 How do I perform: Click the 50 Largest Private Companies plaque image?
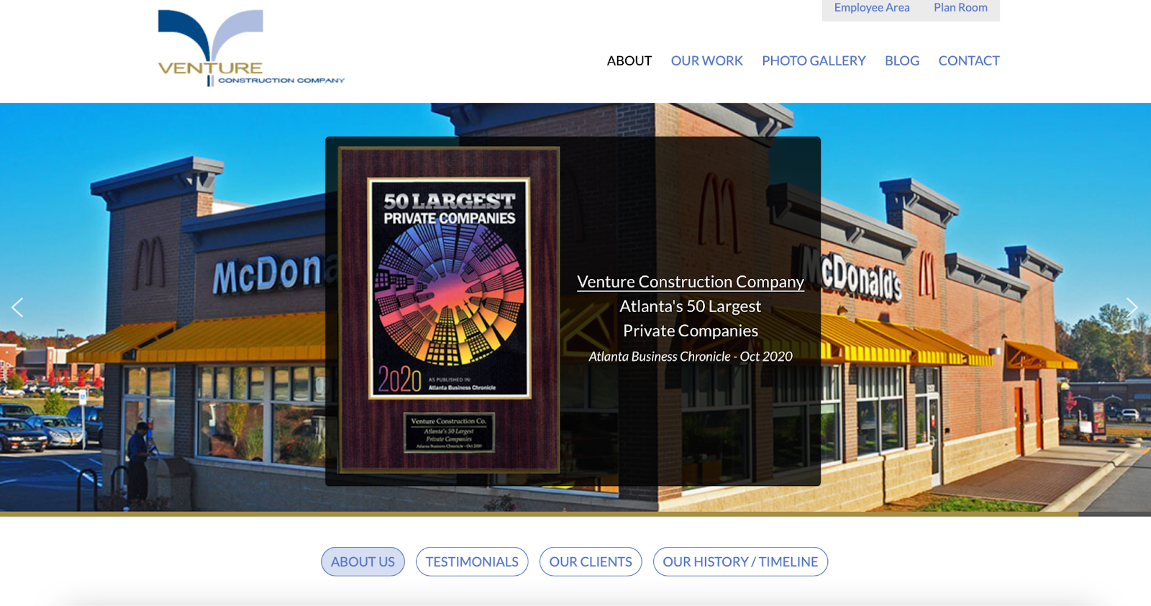449,310
